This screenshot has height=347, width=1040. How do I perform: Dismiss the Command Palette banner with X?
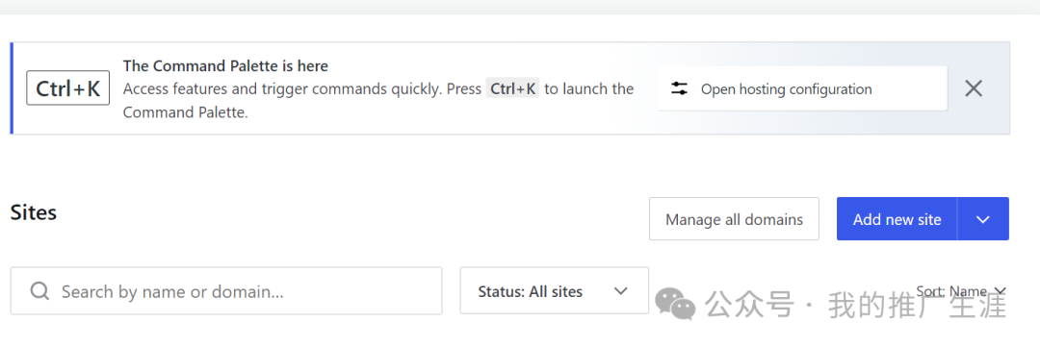973,88
